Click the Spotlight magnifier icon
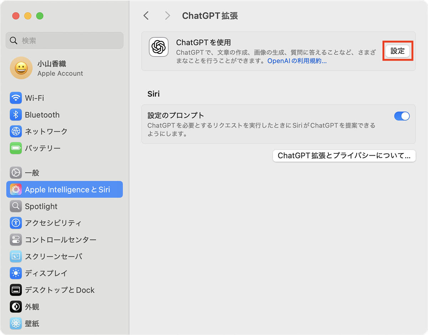Screen dimensions: 428x335 point(16,206)
